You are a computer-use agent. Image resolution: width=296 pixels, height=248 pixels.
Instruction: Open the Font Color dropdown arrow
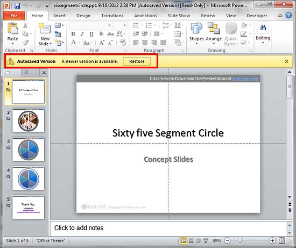80,42
